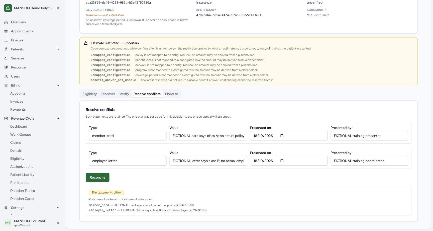Click the Revenue Cycle dollar icon

tap(6, 118)
